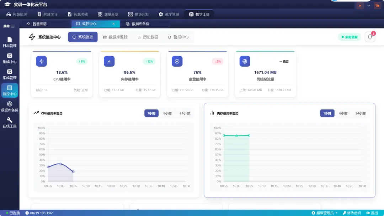Select the 教学工具 top menu

(x=199, y=14)
